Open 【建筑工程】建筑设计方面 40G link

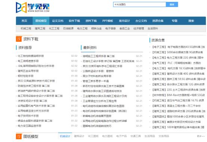(x=178, y=74)
